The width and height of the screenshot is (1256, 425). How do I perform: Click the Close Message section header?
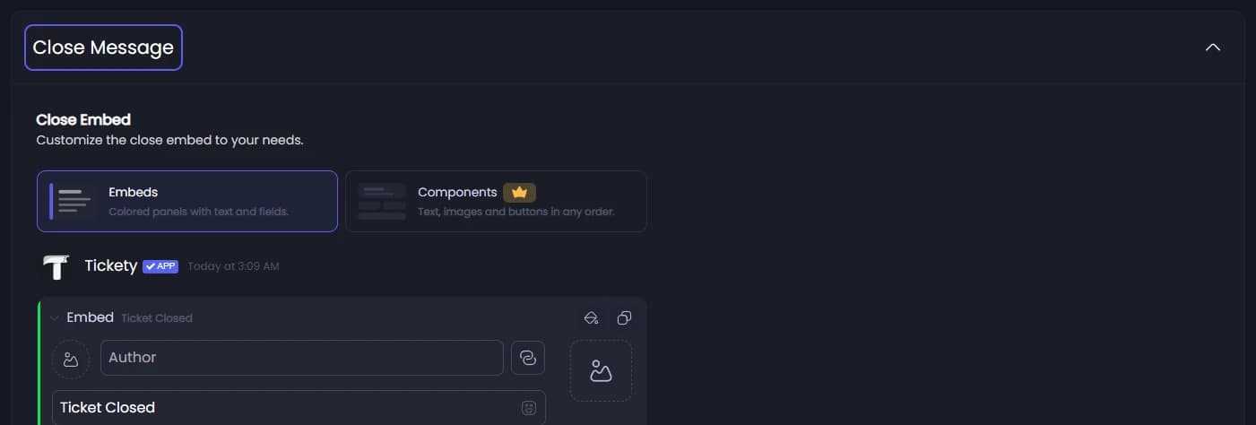pyautogui.click(x=103, y=48)
